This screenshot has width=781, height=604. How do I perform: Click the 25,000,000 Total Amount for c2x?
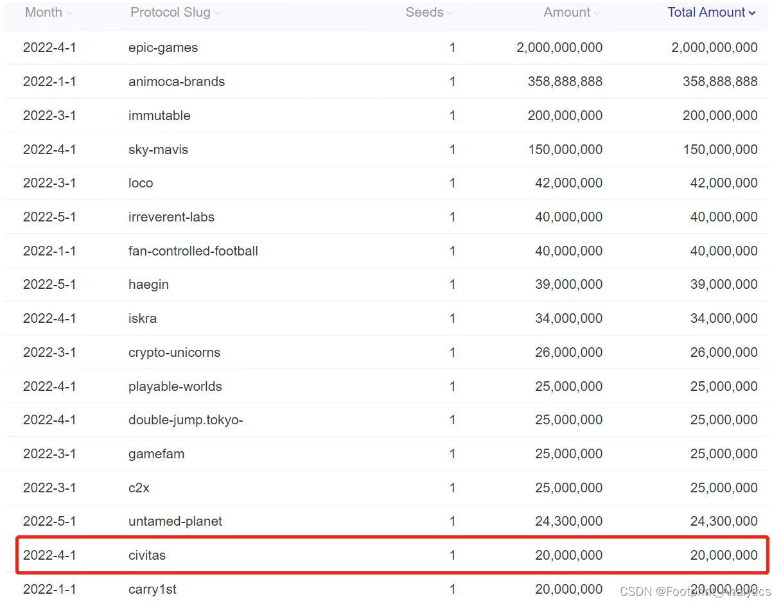pos(724,488)
